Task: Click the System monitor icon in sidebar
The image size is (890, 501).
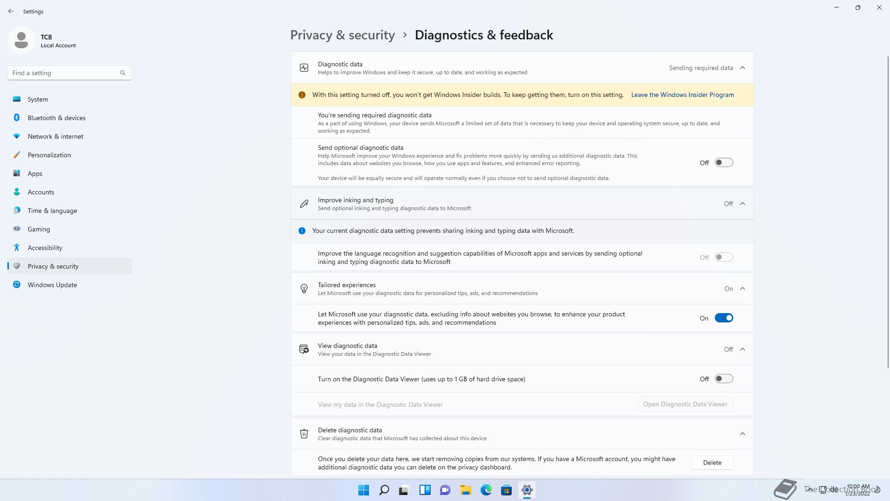Action: [x=17, y=99]
